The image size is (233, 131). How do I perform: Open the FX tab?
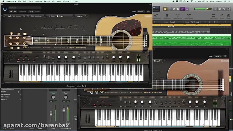coord(28,16)
